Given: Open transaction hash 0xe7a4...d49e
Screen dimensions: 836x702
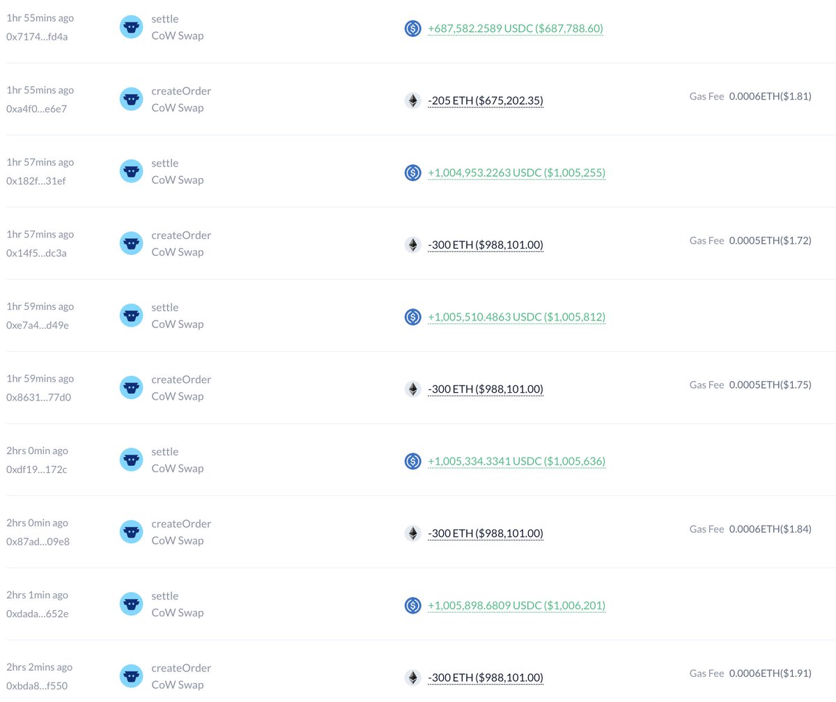Looking at the screenshot, I should pyautogui.click(x=38, y=325).
